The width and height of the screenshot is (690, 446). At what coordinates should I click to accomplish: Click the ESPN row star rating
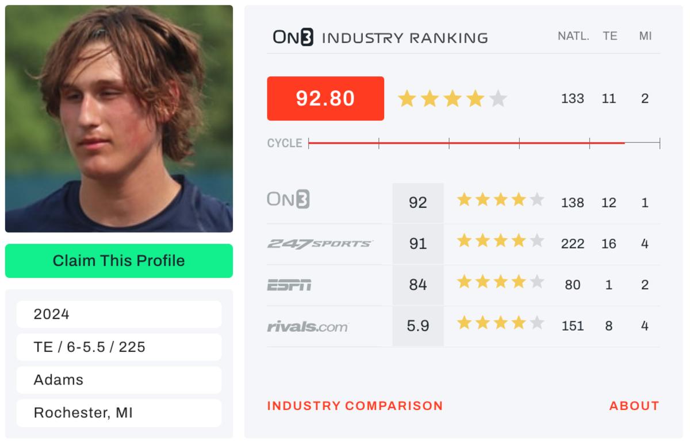pos(500,282)
